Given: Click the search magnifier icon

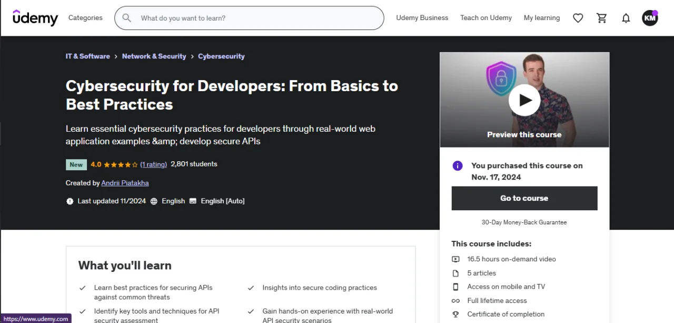Looking at the screenshot, I should 126,18.
